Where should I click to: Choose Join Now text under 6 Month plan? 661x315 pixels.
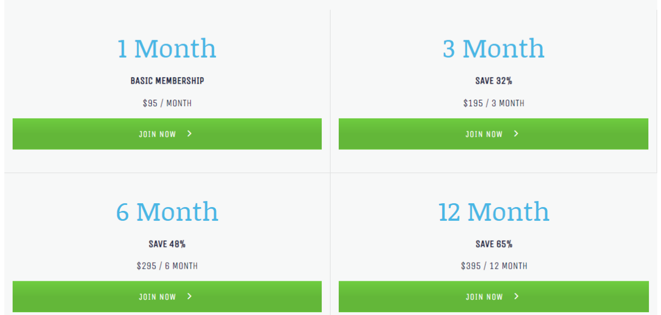(157, 297)
